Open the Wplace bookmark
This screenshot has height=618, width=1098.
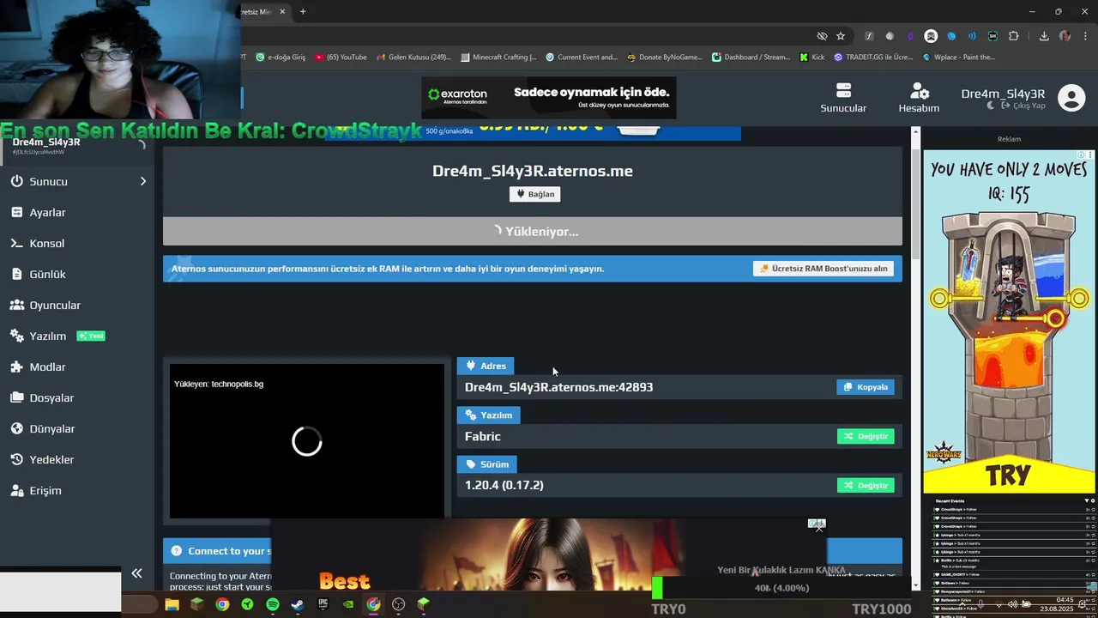coord(958,58)
